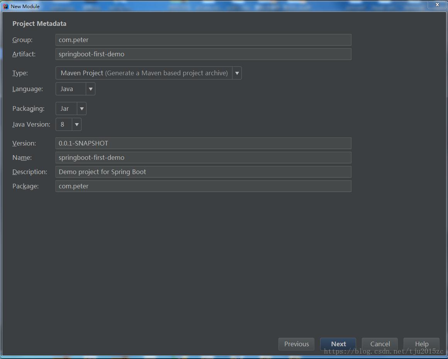Image resolution: width=448 pixels, height=359 pixels.
Task: Go back with the Previous button
Action: pyautogui.click(x=296, y=344)
